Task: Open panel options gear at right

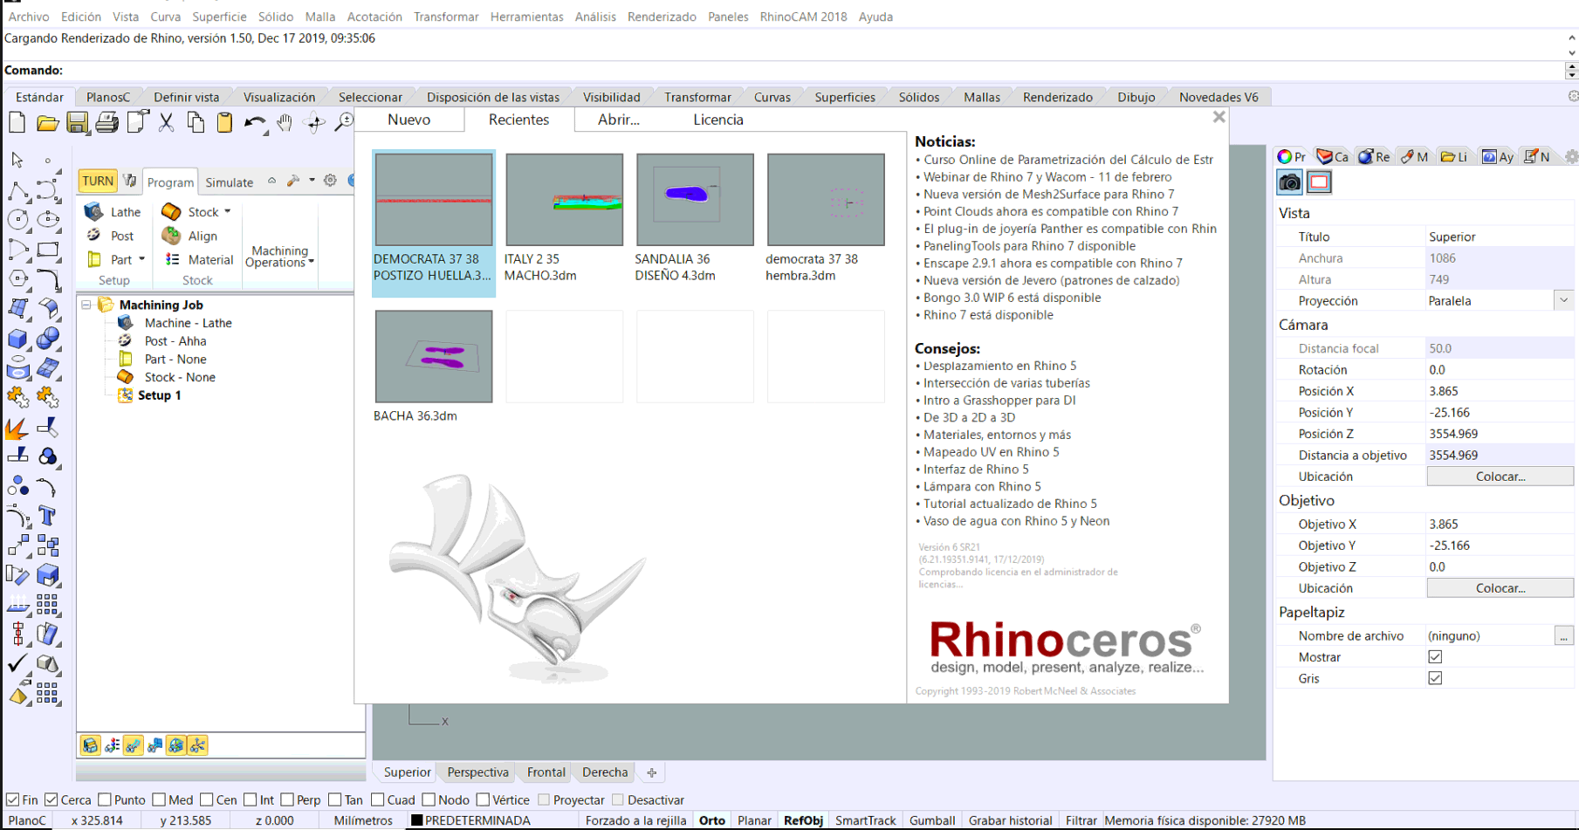Action: (1571, 156)
